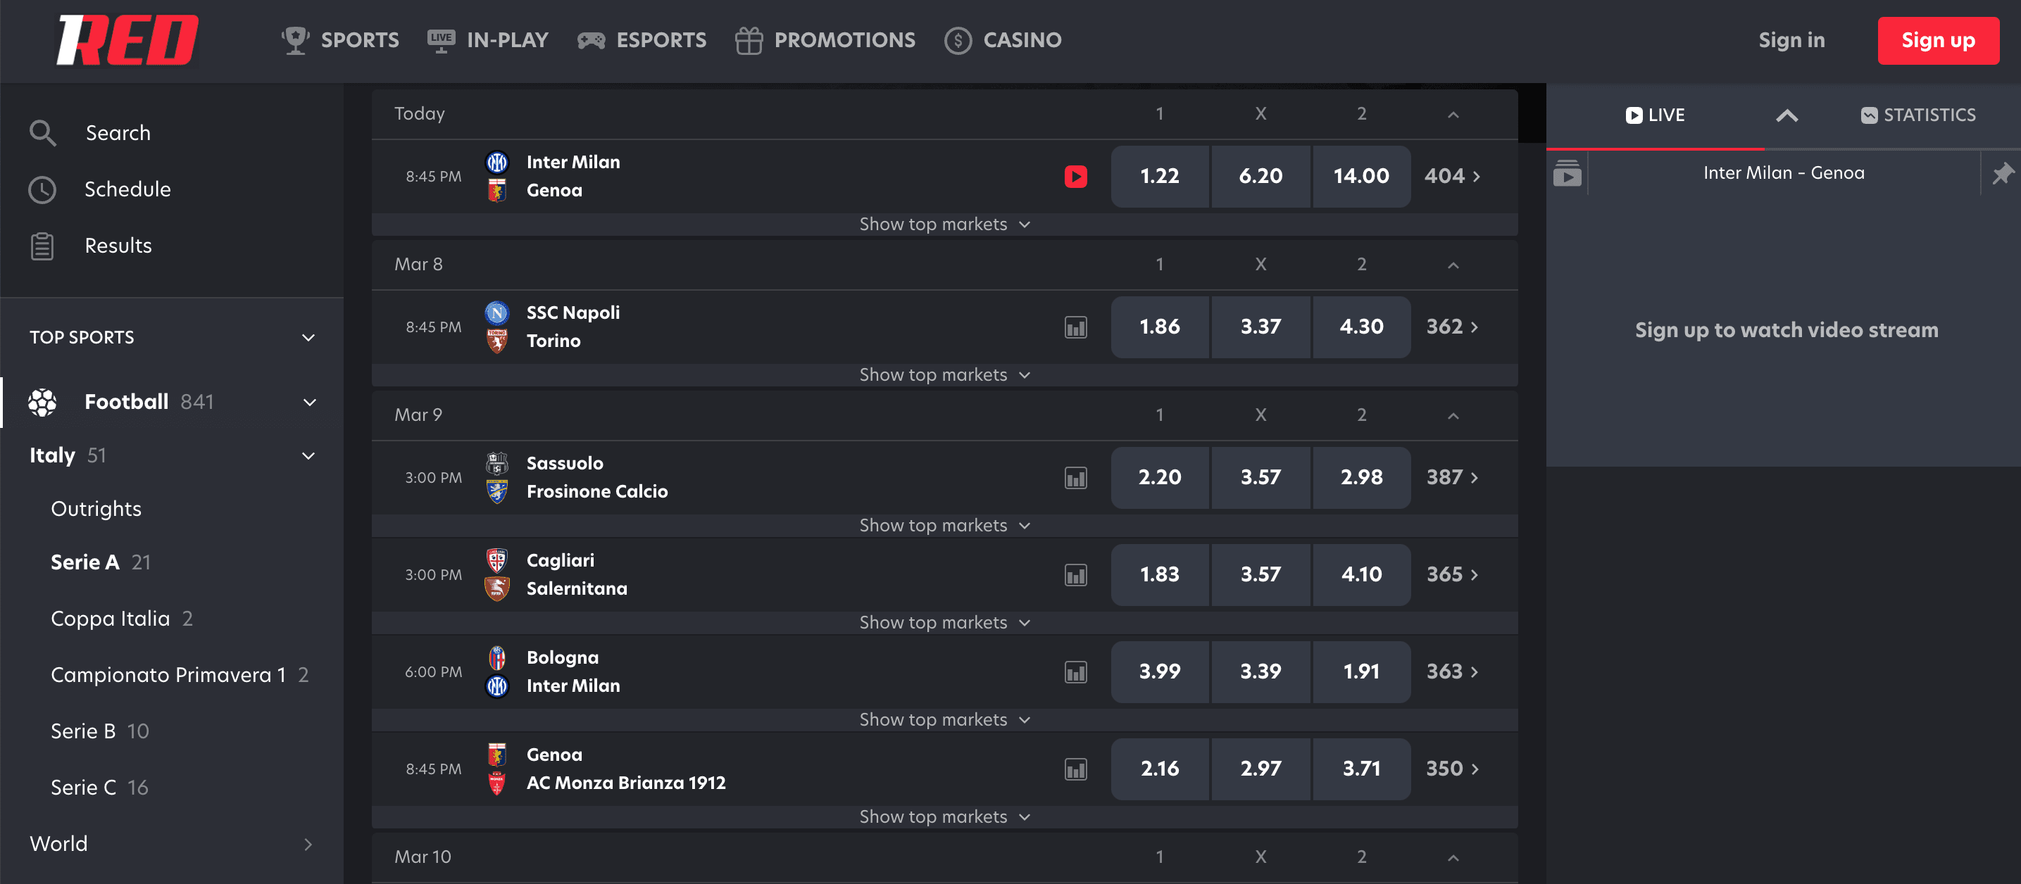2021x884 pixels.
Task: Click the live stream icon for Inter Milan vs Genoa
Action: pos(1075,177)
